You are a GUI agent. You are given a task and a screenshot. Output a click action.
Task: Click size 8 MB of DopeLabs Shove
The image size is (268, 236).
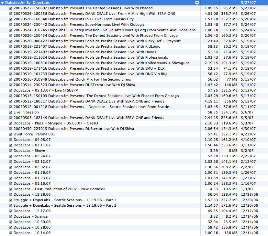233,151
